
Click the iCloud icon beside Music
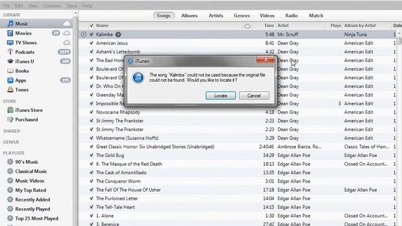click(67, 24)
